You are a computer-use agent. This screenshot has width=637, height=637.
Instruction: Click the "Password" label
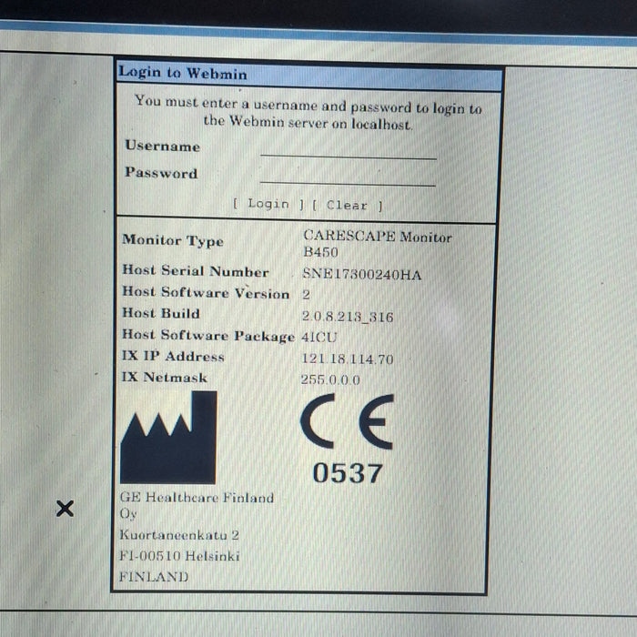click(x=161, y=173)
